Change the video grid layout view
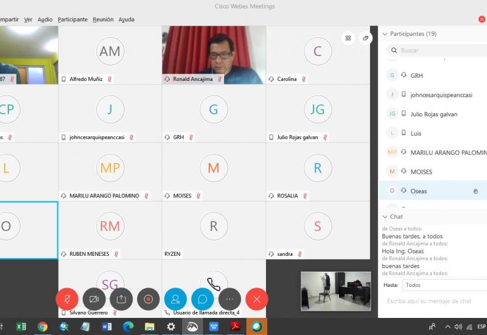This screenshot has height=335, width=487. [x=348, y=38]
